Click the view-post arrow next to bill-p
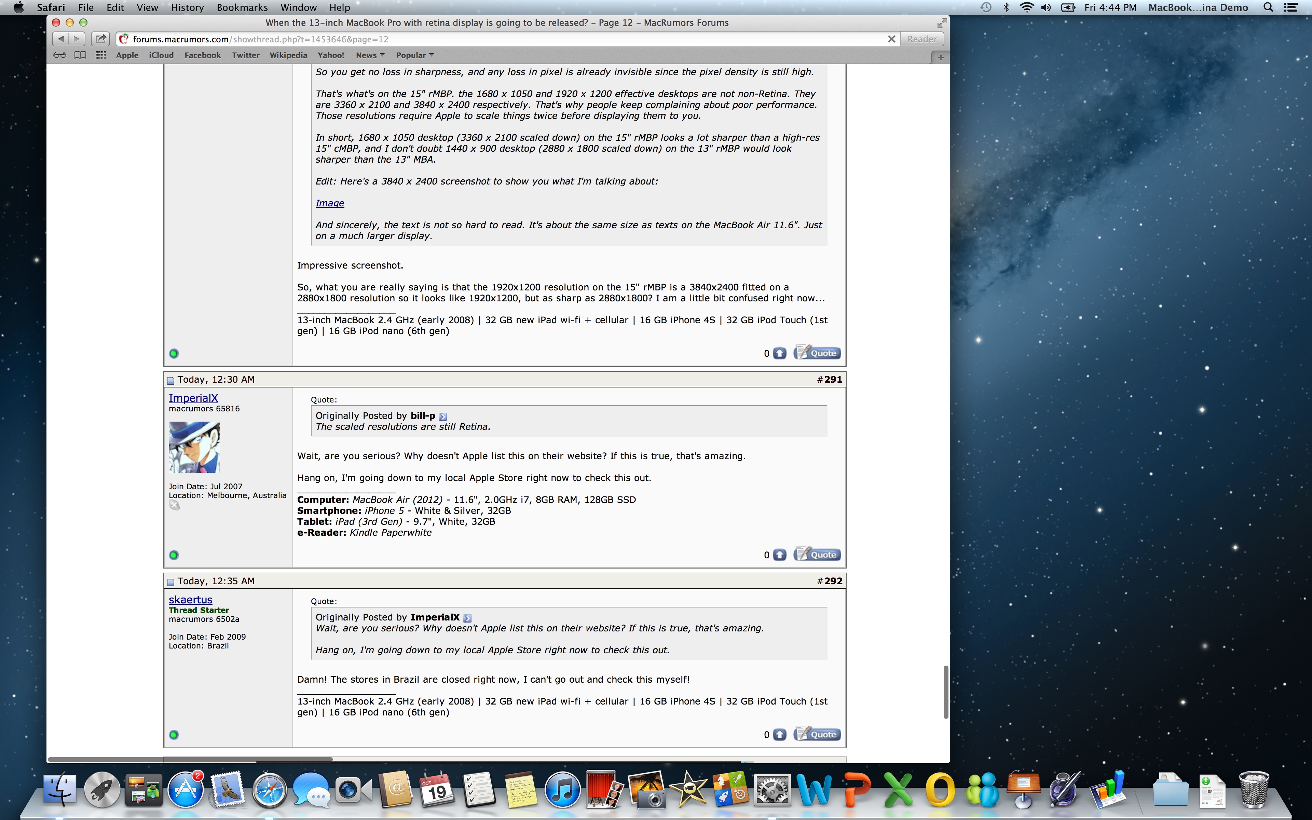This screenshot has width=1312, height=820. tap(443, 416)
